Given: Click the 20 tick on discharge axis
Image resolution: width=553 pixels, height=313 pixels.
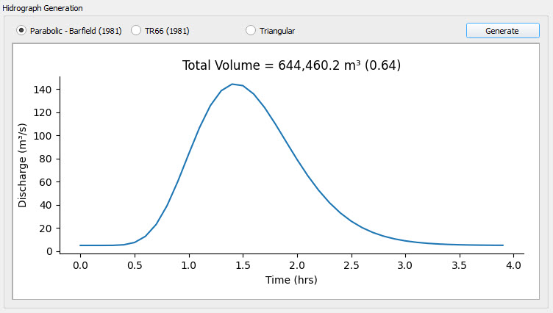Looking at the screenshot, I should [44, 229].
